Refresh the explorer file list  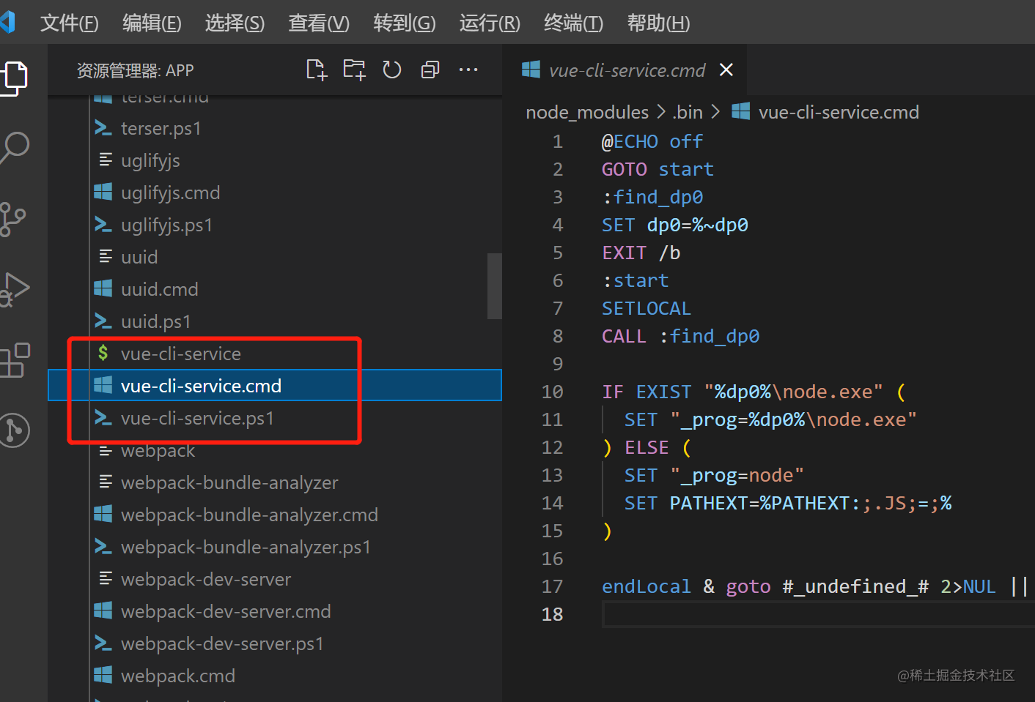[x=392, y=70]
